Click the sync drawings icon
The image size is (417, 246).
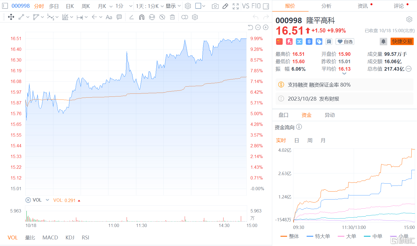point(152,17)
